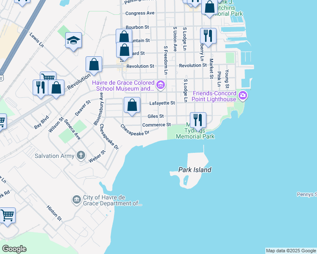
Task: Select the restaurant marker near Market St
Action: click(208, 36)
